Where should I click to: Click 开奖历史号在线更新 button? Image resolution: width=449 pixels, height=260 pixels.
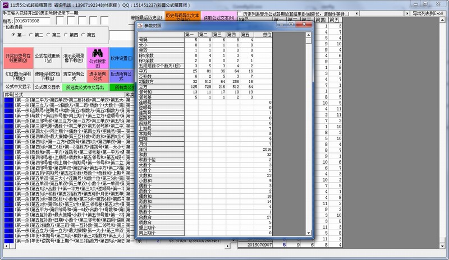tap(17, 58)
